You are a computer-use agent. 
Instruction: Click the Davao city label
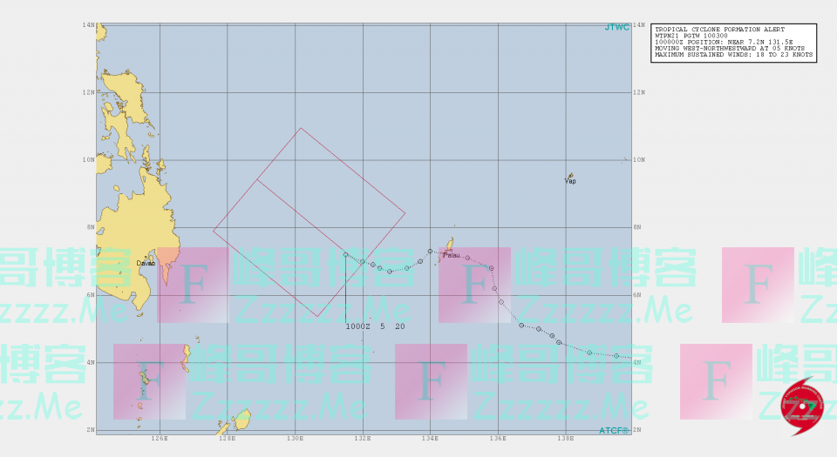click(x=146, y=262)
